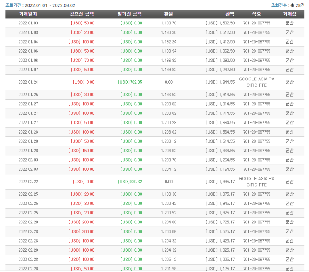Click exchange rate 1,200.52

tap(169, 213)
